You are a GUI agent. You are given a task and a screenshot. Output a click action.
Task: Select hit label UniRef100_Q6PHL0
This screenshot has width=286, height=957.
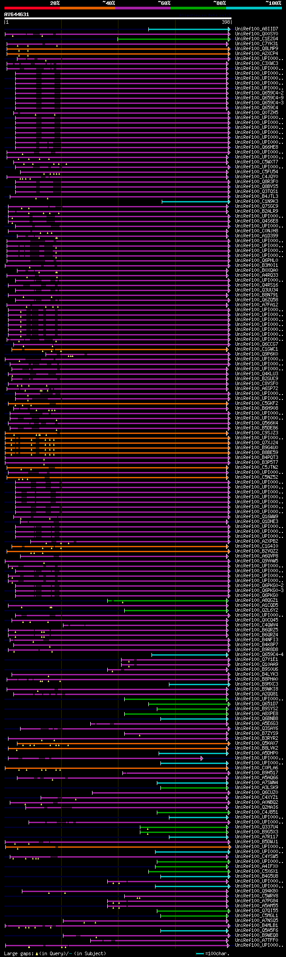257,260
